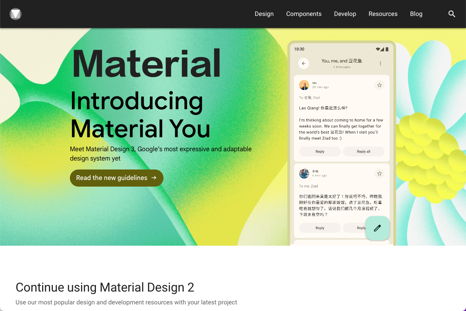Click the sender avatar on first message
Image resolution: width=466 pixels, height=311 pixels.
click(304, 85)
